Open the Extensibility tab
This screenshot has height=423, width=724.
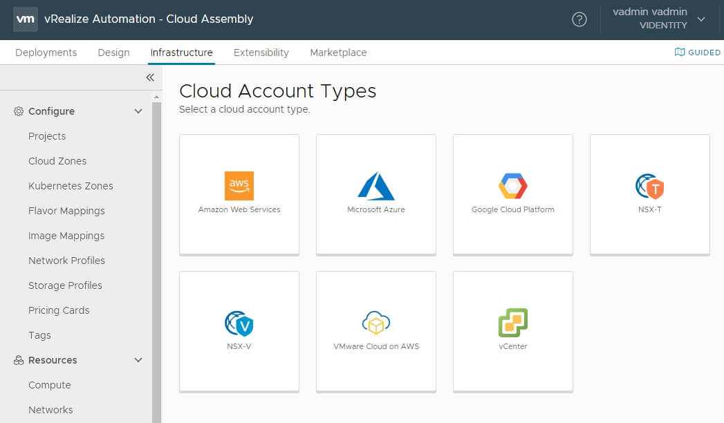click(261, 53)
